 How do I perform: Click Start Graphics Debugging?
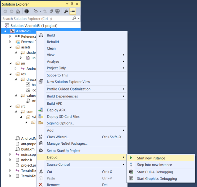(161, 179)
